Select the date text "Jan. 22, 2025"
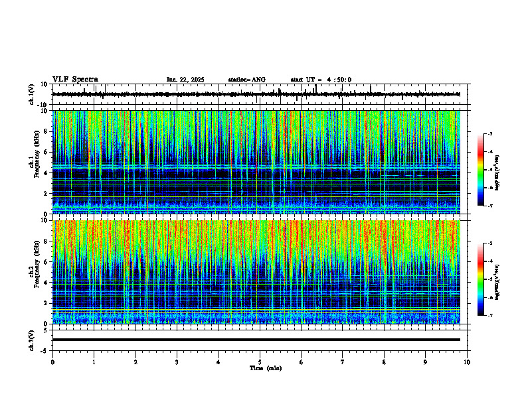Viewport: 526px width, 406px height. click(x=185, y=80)
